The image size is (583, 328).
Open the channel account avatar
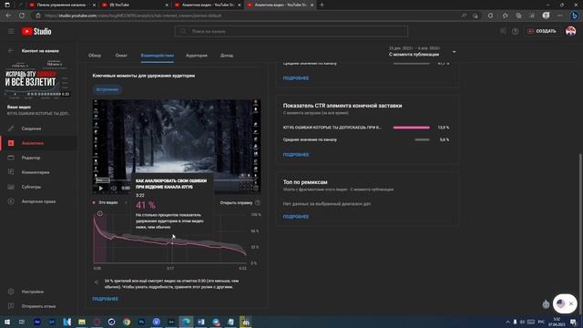(x=570, y=31)
